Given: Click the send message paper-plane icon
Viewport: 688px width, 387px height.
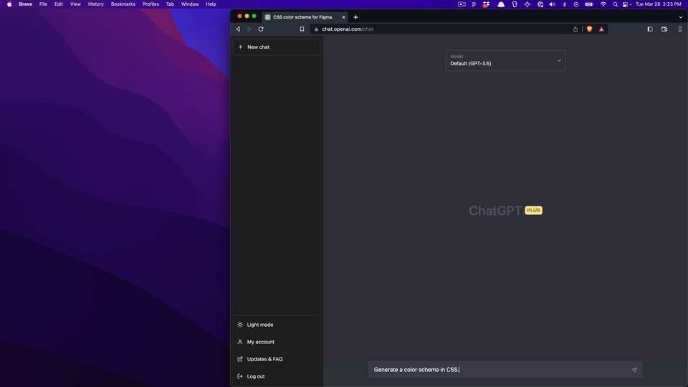Looking at the screenshot, I should click(x=634, y=370).
